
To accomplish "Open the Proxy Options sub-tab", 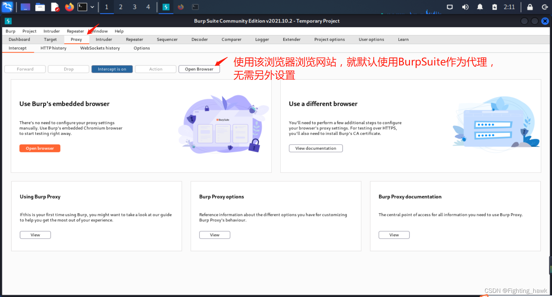I will pos(142,48).
